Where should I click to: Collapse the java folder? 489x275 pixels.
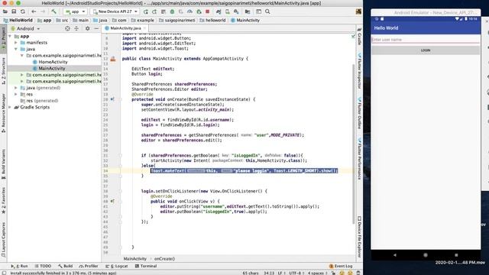coord(16,49)
